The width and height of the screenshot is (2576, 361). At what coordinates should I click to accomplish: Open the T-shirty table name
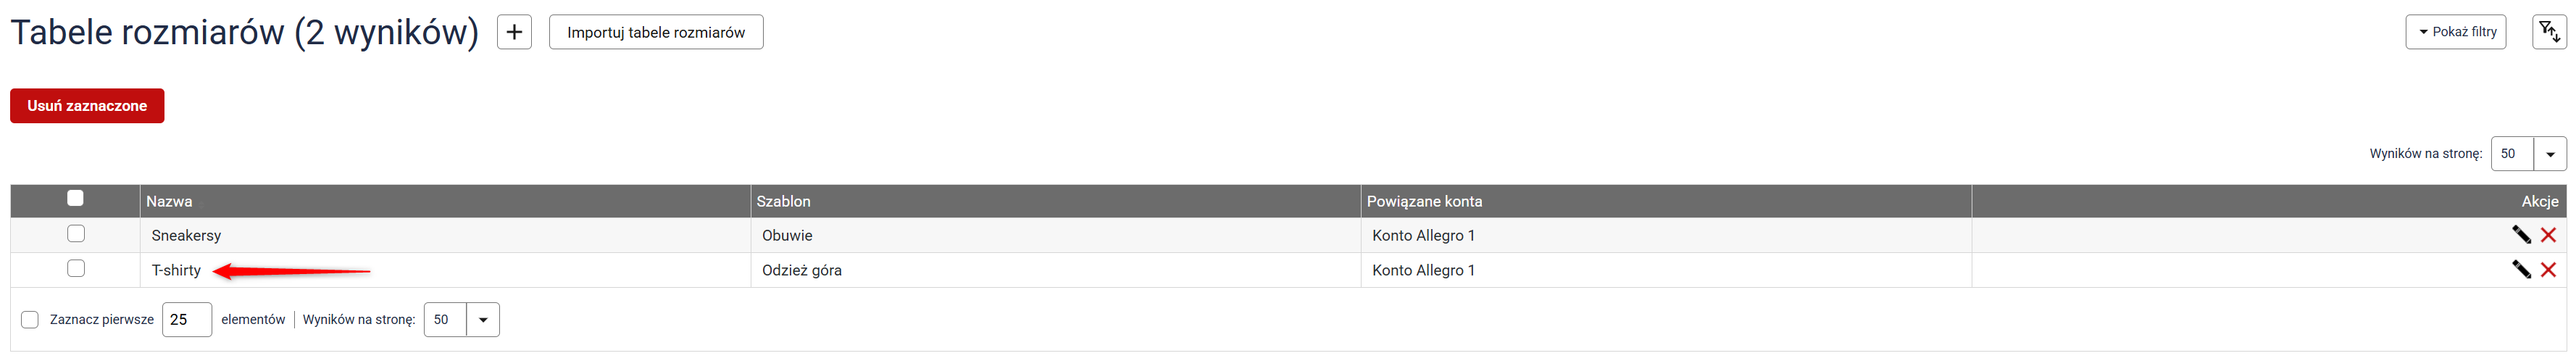[x=176, y=271]
